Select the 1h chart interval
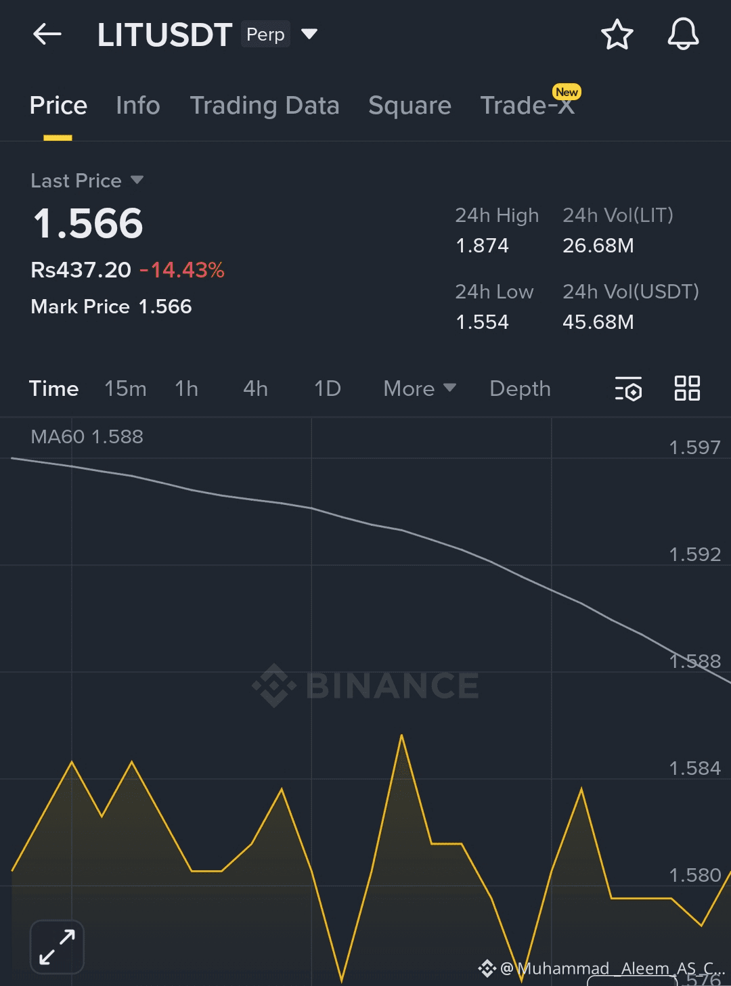 [x=187, y=388]
